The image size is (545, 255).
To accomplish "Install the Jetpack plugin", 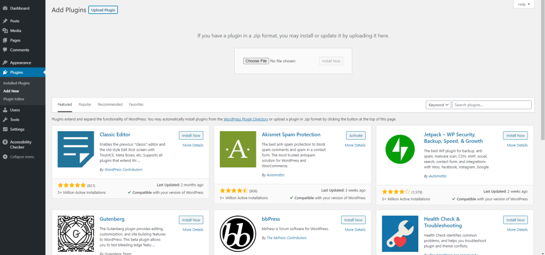I will tap(515, 135).
